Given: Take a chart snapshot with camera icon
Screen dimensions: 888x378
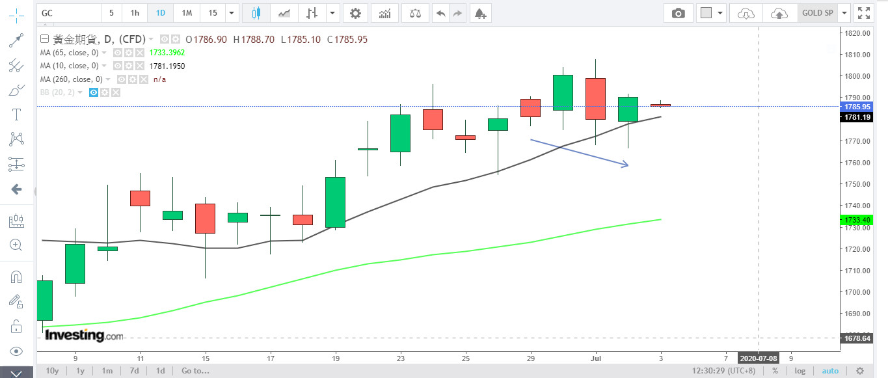Looking at the screenshot, I should [x=679, y=13].
